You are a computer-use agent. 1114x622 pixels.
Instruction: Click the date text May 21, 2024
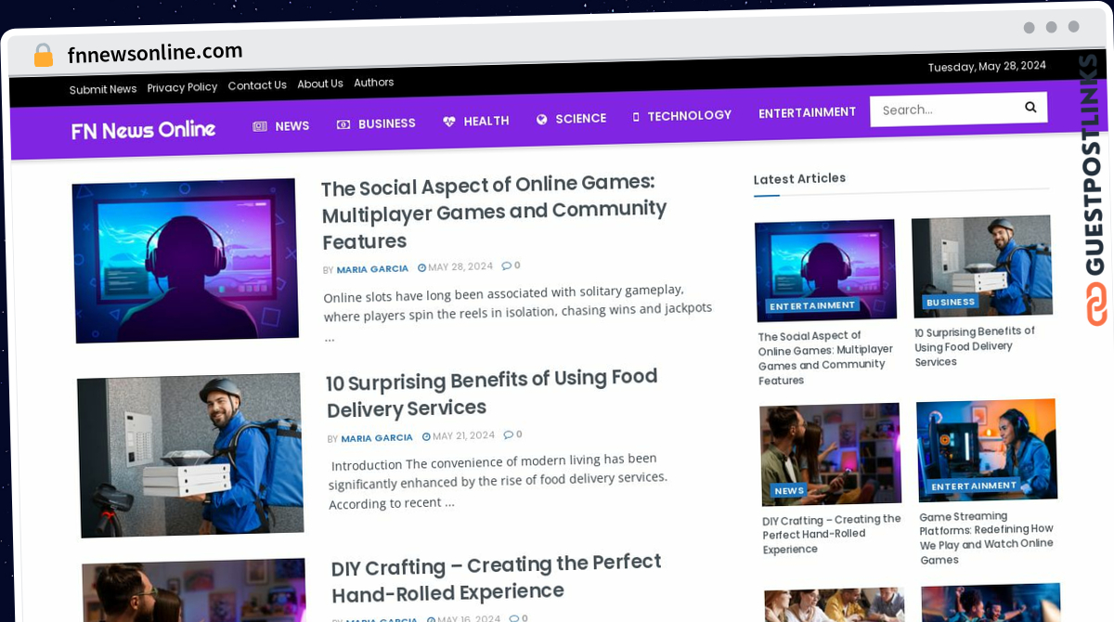tap(464, 435)
